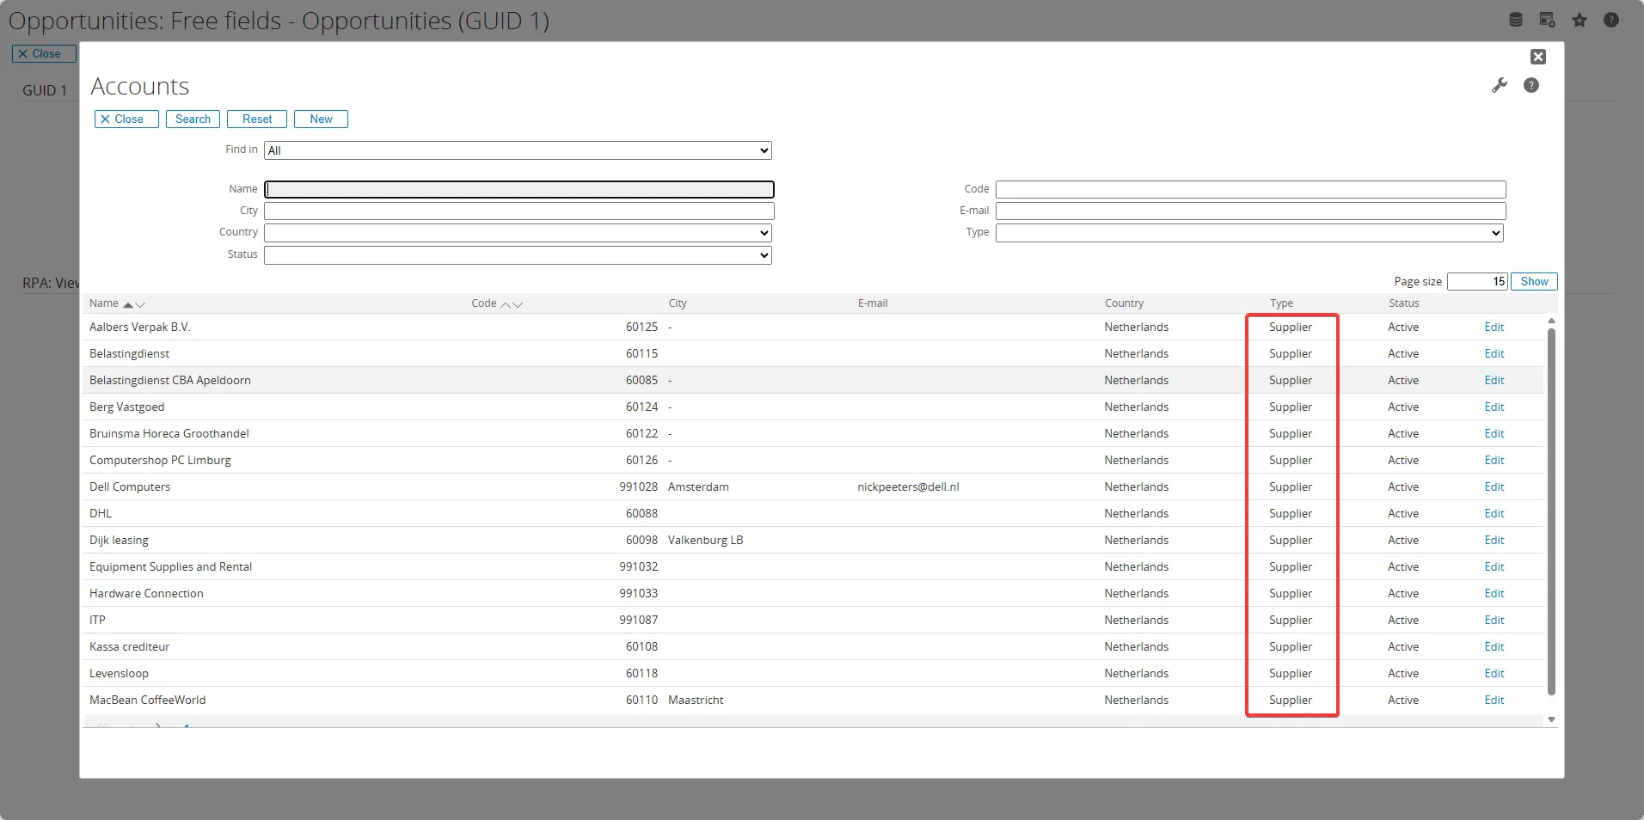Sort Name column descending using down arrow
Image resolution: width=1644 pixels, height=820 pixels.
point(140,304)
